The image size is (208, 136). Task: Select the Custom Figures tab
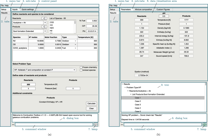[x=163, y=9]
